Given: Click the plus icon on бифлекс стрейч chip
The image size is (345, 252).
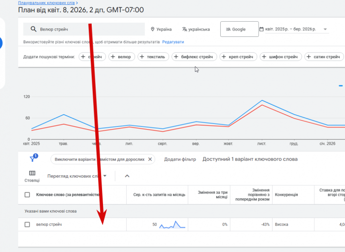Looking at the screenshot, I should (x=176, y=57).
